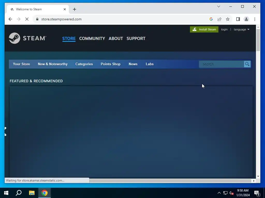This screenshot has height=198, width=265.
Task: Click the search magnifier button in Steam store
Action: click(x=247, y=64)
